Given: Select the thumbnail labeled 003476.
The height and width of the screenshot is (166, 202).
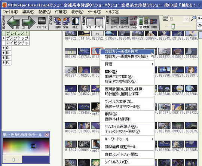Looking at the screenshot, I should pyautogui.click(x=71, y=52).
